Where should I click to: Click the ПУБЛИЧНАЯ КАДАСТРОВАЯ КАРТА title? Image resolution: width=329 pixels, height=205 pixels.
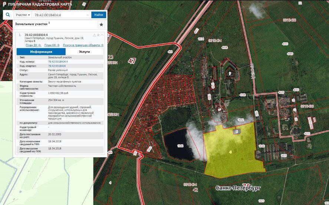[x=40, y=4]
